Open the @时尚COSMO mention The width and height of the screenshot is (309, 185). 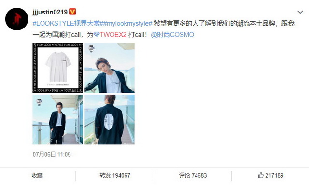pos(172,35)
